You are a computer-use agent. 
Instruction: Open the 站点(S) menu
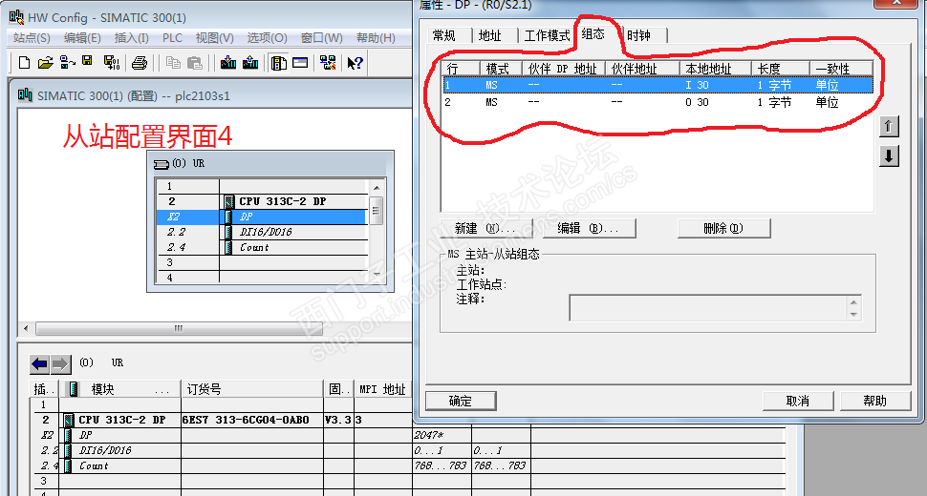(32, 38)
